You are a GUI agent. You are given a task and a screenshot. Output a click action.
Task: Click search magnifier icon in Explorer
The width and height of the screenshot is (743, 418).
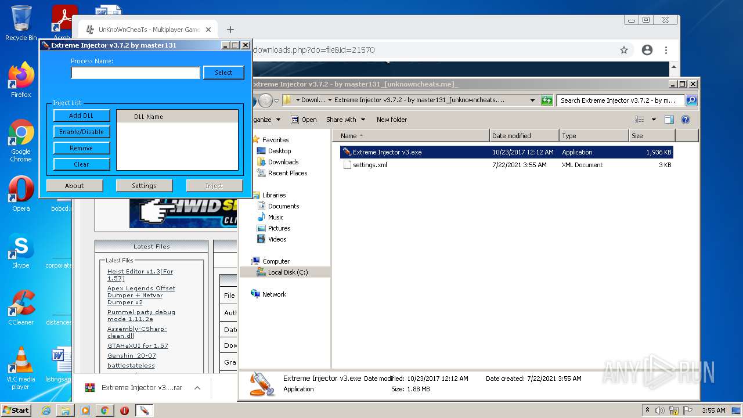pos(691,100)
